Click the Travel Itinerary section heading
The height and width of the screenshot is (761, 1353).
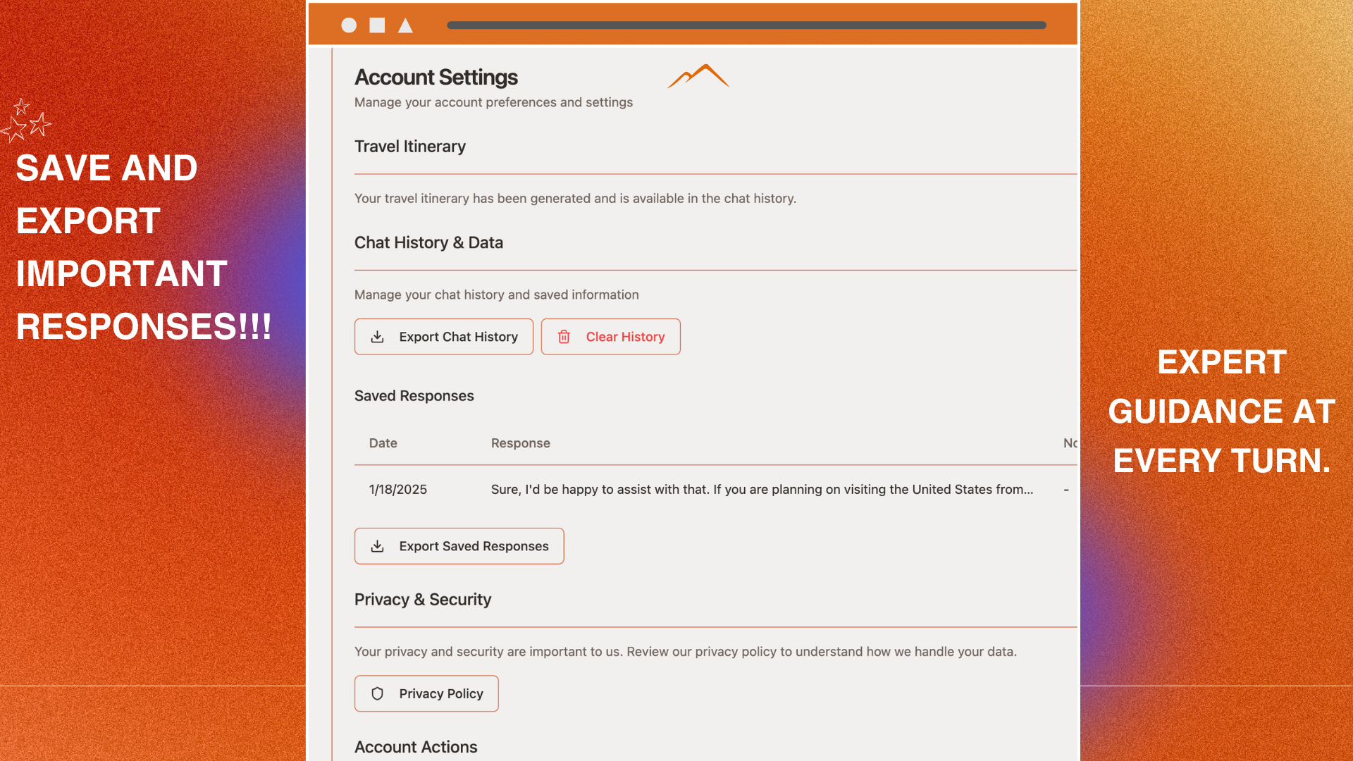point(410,147)
